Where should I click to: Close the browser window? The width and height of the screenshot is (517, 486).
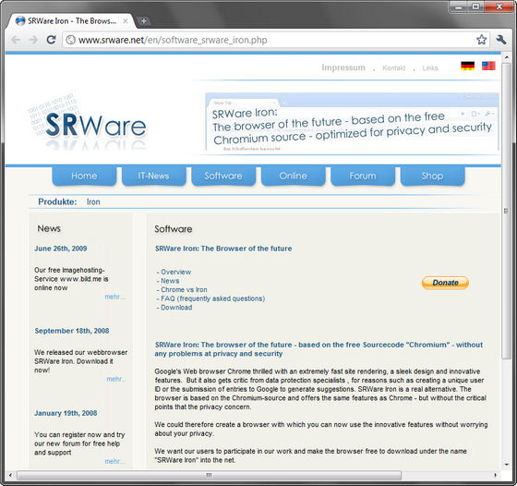coord(499,6)
